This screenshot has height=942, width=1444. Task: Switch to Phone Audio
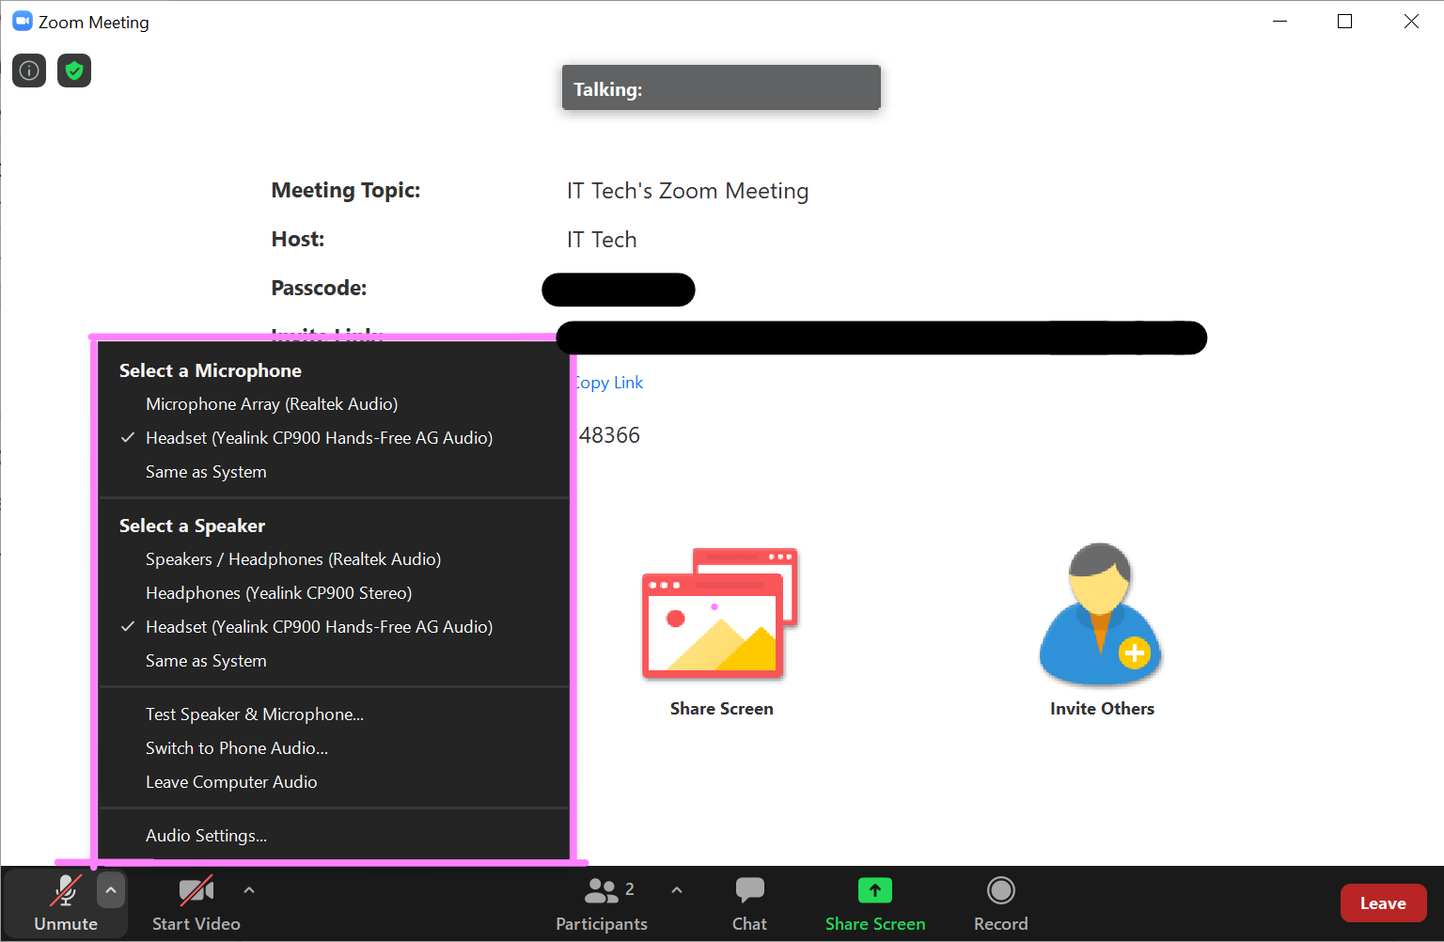coord(334,748)
